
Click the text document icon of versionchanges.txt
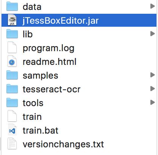tap(12, 144)
